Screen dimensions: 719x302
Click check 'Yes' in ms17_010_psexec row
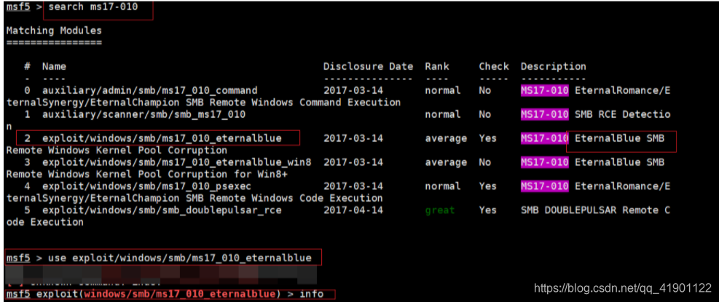pyautogui.click(x=488, y=186)
